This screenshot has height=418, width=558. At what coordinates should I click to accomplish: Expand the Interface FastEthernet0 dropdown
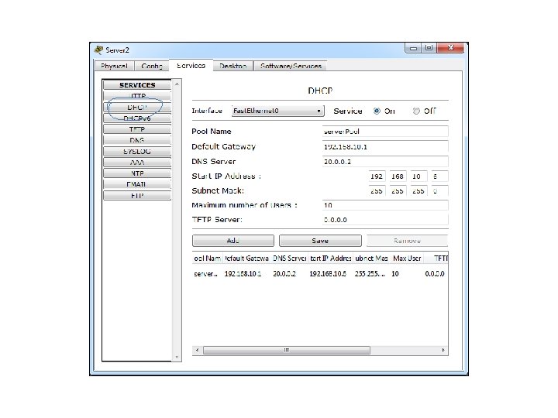[x=278, y=111]
